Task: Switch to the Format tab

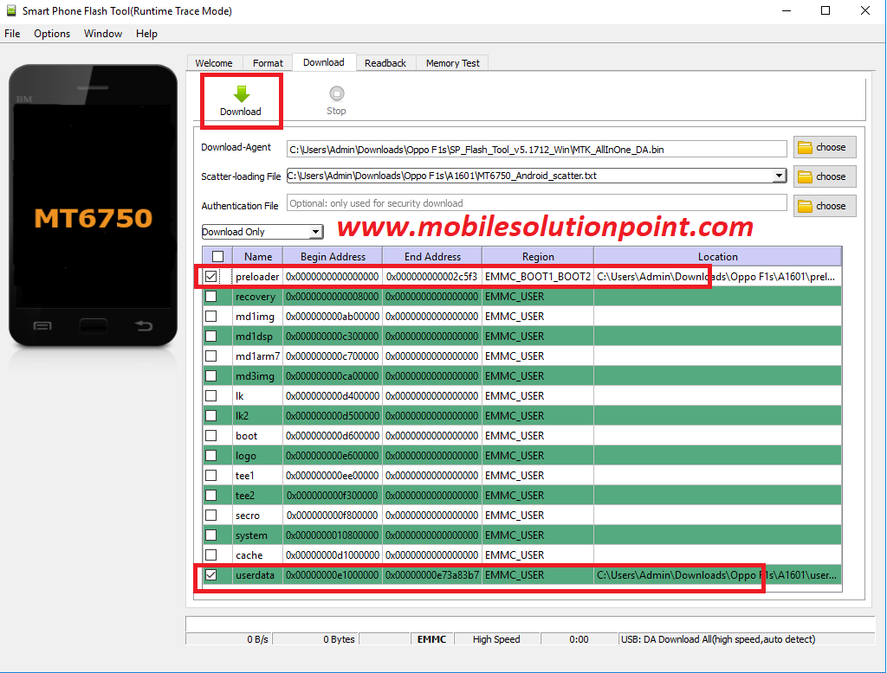Action: pos(268,63)
